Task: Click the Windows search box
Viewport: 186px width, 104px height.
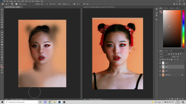Action: 21,102
